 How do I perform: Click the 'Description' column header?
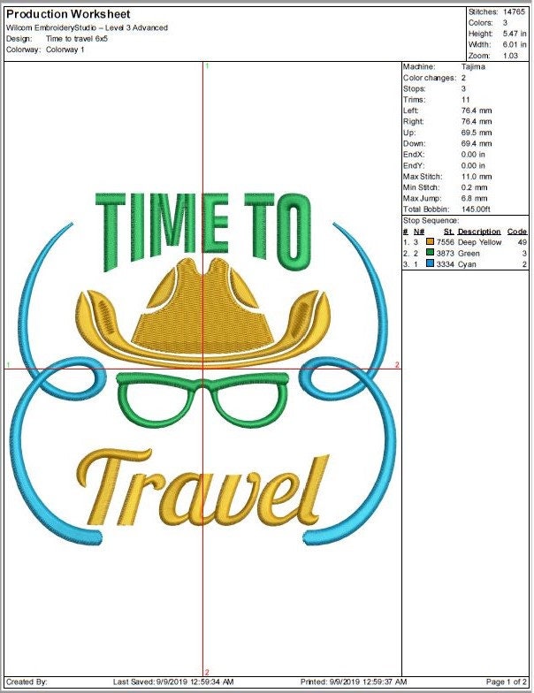coord(479,232)
